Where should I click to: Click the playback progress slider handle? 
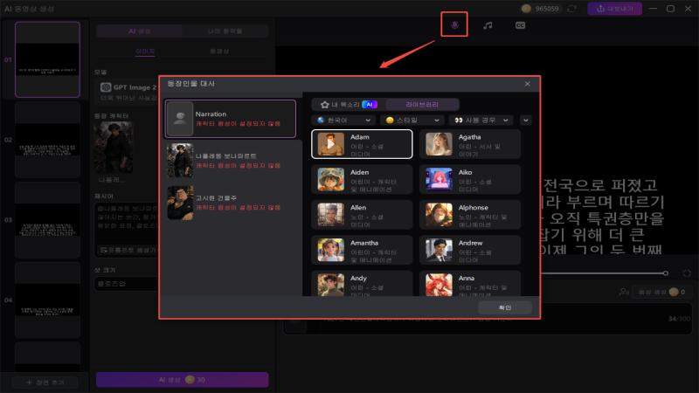(x=665, y=272)
